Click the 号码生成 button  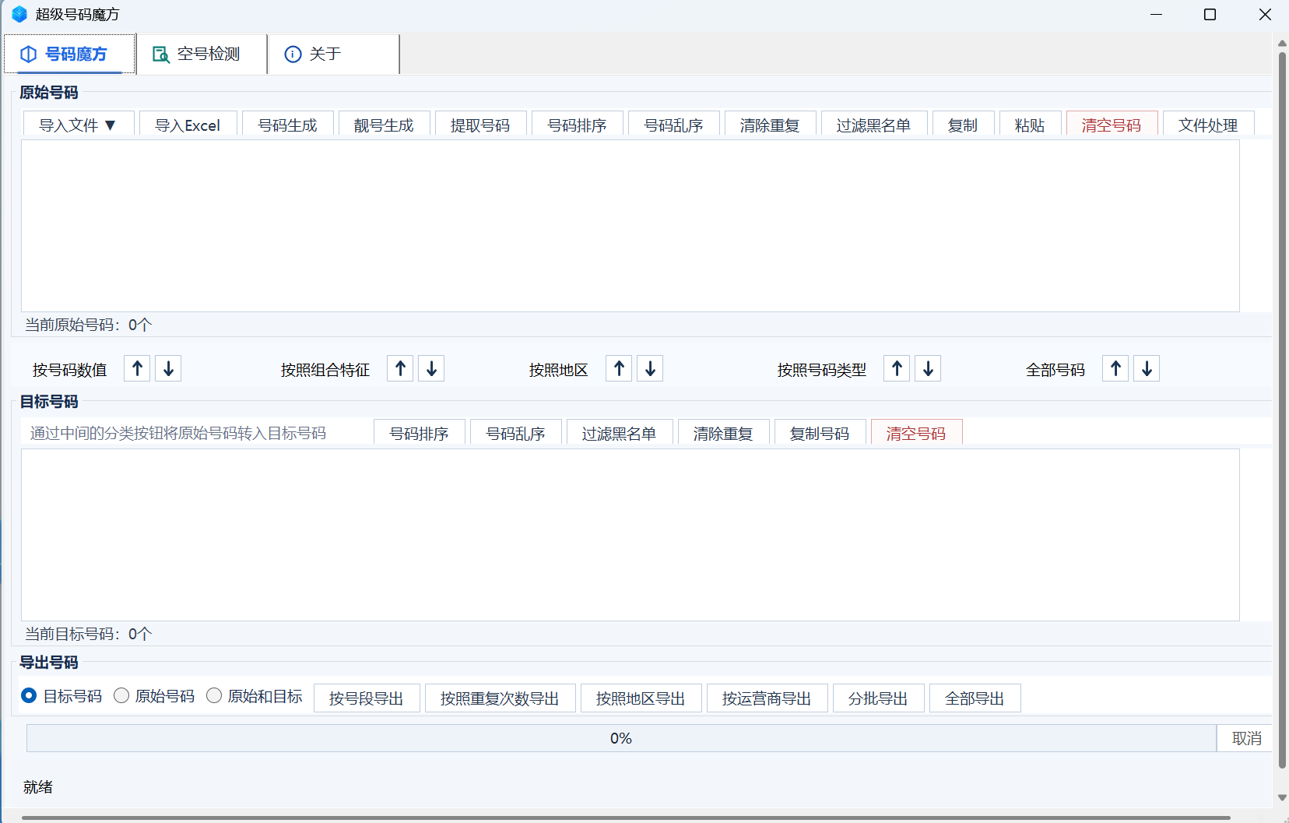(x=287, y=125)
